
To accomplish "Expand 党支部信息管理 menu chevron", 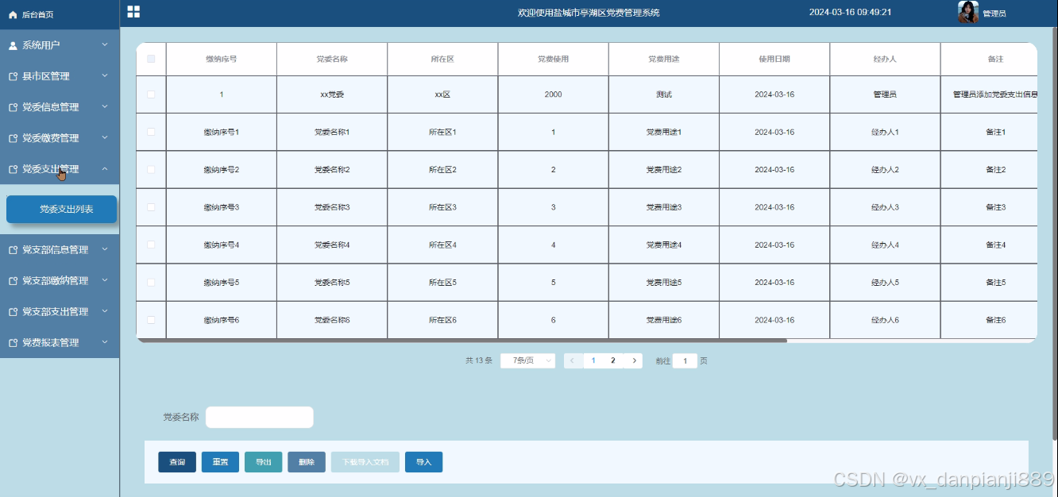I will click(105, 248).
